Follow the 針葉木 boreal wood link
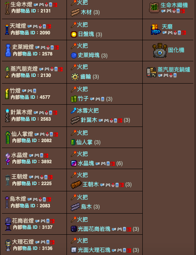This screenshot has height=255, width=196. [x=89, y=120]
